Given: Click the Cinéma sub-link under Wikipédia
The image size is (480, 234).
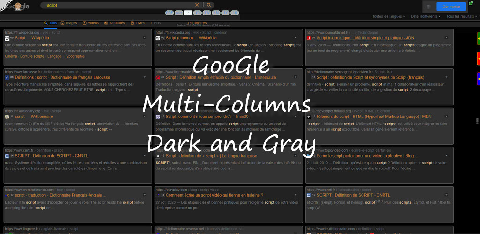Looking at the screenshot, I should 11,56.
